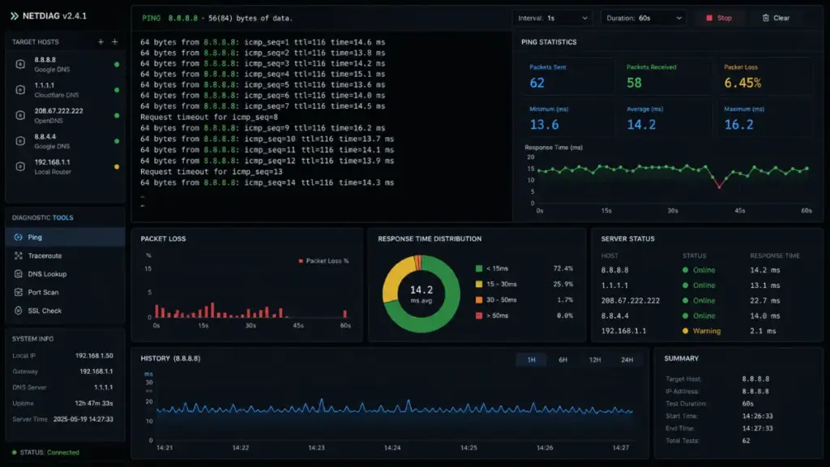The width and height of the screenshot is (830, 467).
Task: Click the yellow Warning dot in Server Status
Action: (686, 331)
